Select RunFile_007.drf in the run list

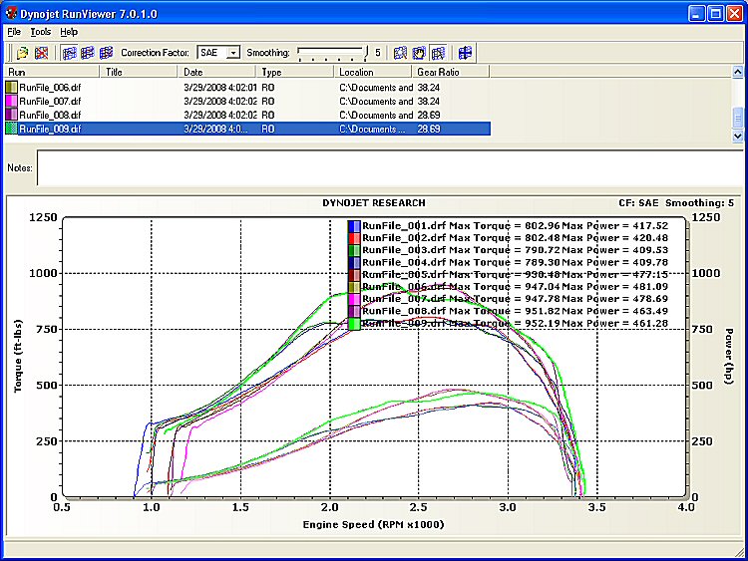[50, 101]
